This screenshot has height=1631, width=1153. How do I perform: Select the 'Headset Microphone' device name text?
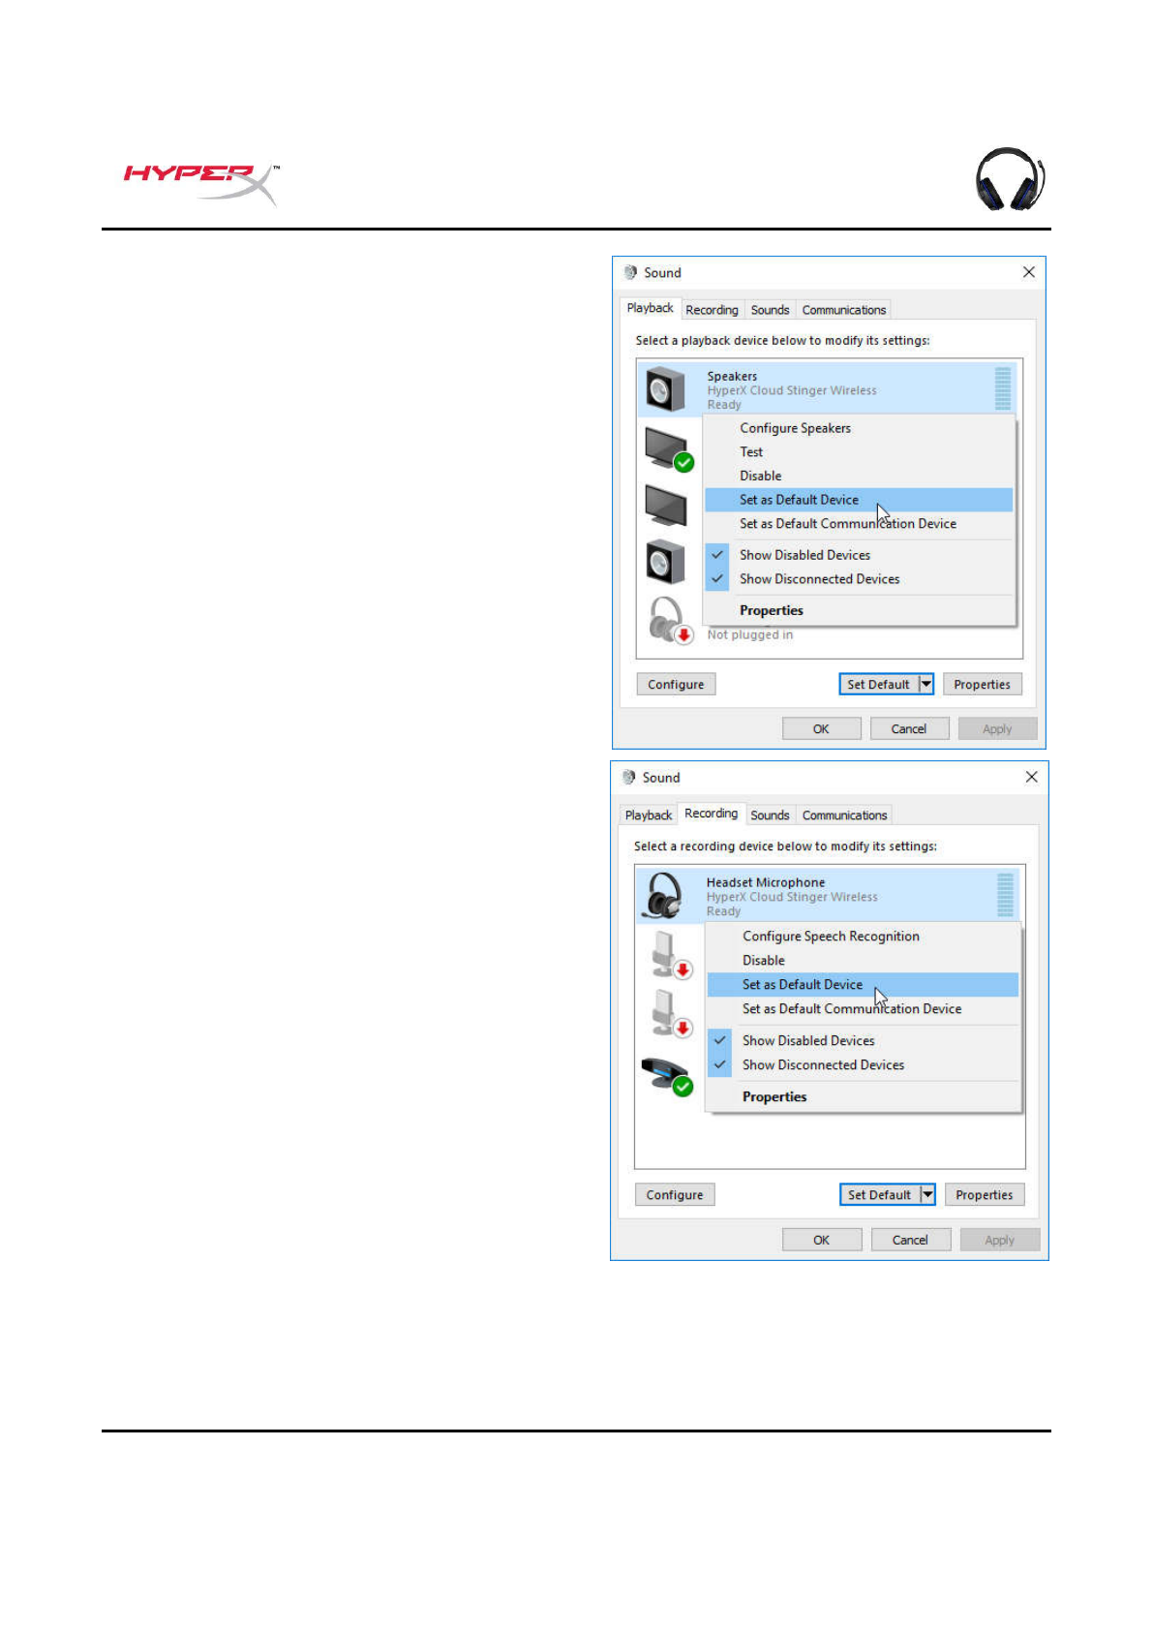point(766,882)
